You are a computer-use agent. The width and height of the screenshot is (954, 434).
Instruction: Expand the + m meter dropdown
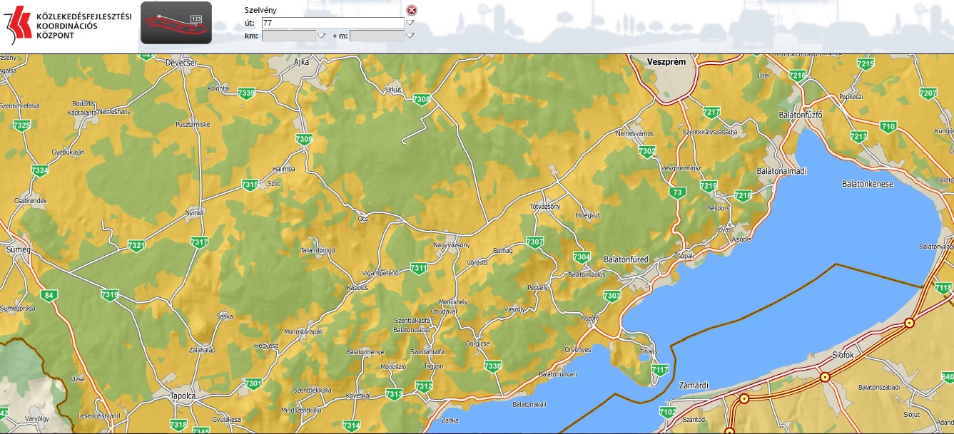click(x=410, y=36)
